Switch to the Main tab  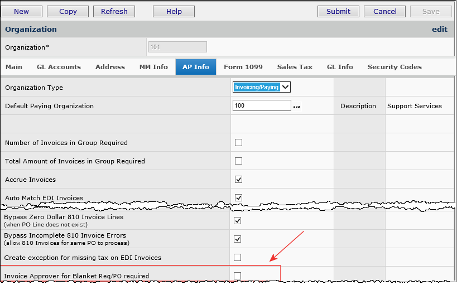click(14, 67)
